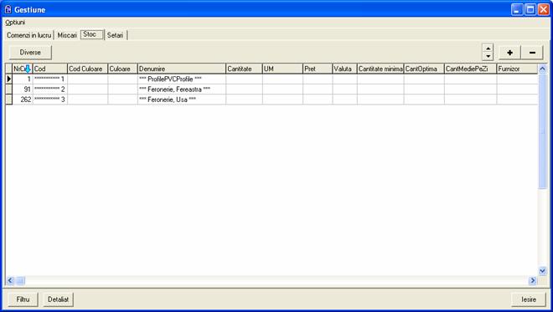Viewport: 553px width, 312px height.
Task: Click the Iesire button
Action: point(529,299)
